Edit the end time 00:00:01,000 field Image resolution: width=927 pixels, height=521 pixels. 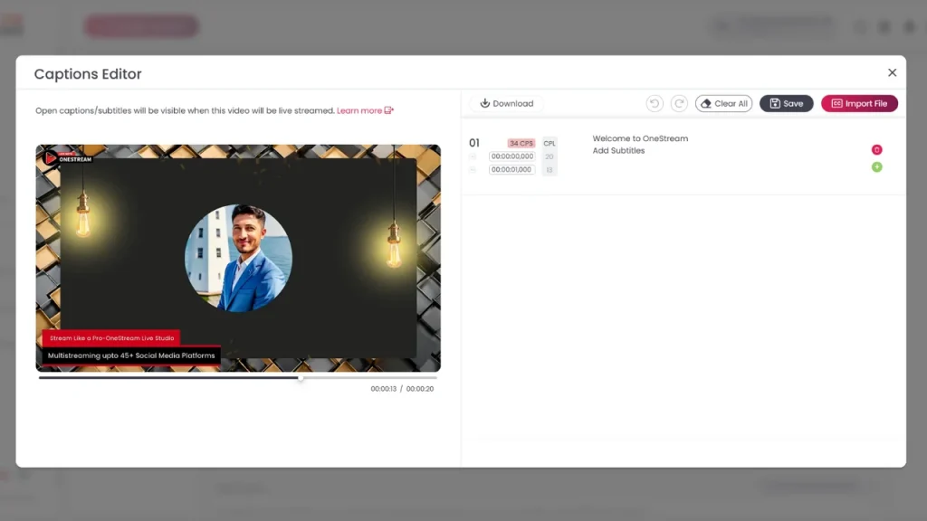point(511,169)
